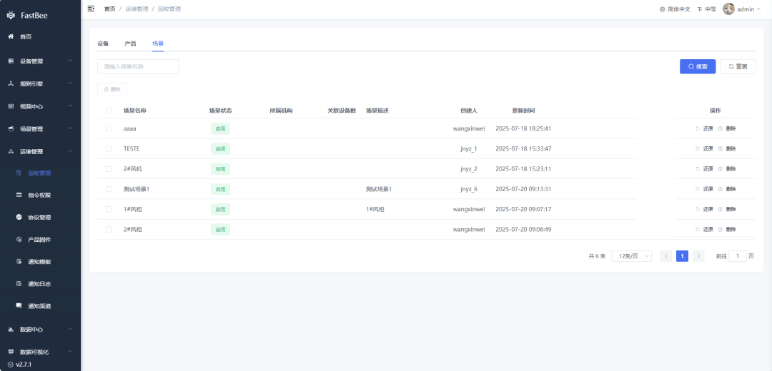This screenshot has height=371, width=772.
Task: Check the 2#风柜 row checkbox
Action: click(x=109, y=229)
